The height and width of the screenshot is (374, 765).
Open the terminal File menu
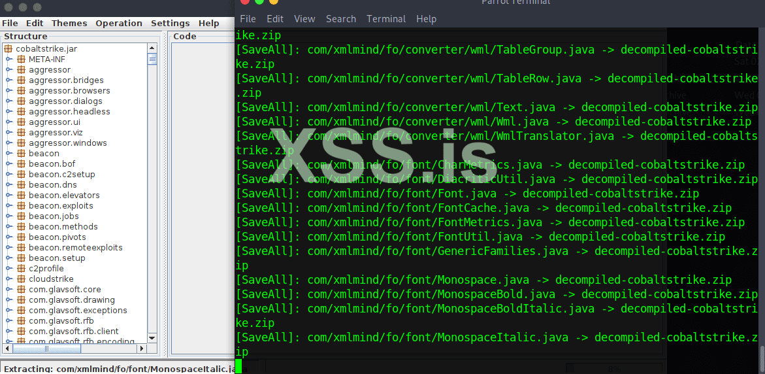pyautogui.click(x=248, y=18)
